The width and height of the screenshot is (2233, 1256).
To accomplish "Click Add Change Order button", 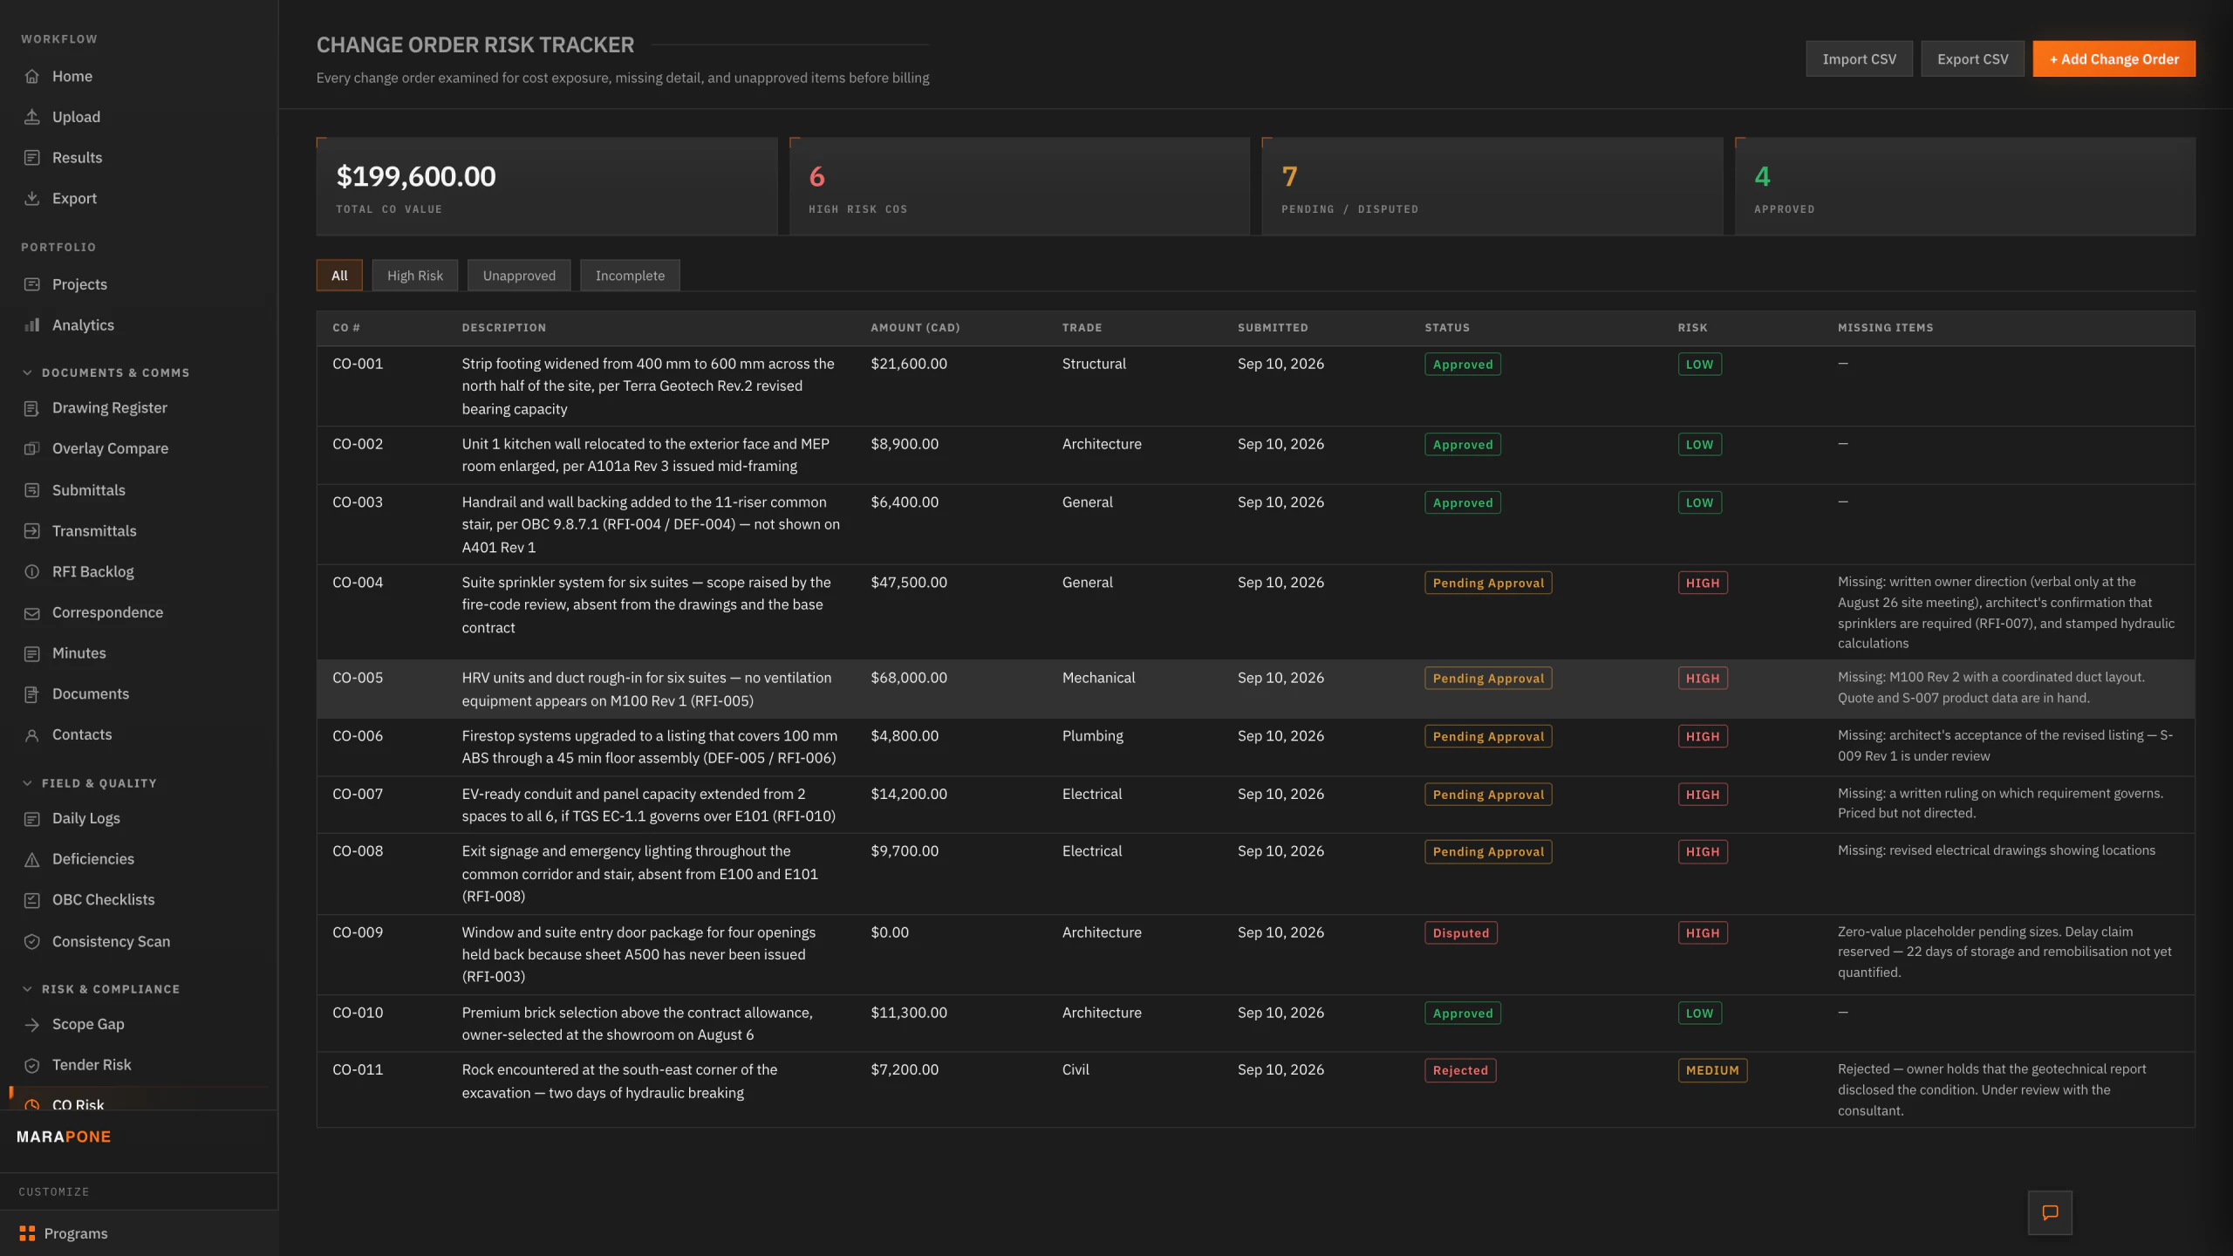I will pos(2113,59).
